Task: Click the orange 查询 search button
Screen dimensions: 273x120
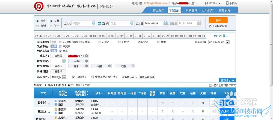Action: click(x=218, y=20)
